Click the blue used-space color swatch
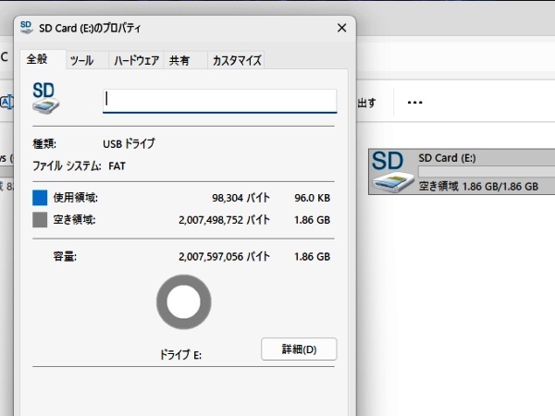 coord(40,198)
